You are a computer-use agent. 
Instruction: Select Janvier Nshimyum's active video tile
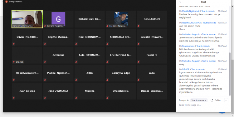pos(27,19)
